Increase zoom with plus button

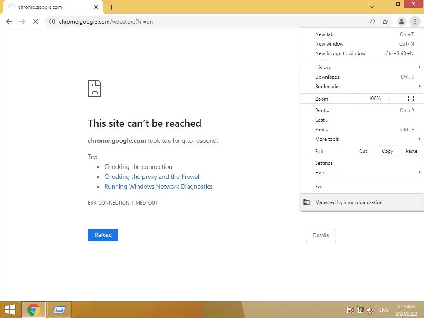click(x=390, y=99)
